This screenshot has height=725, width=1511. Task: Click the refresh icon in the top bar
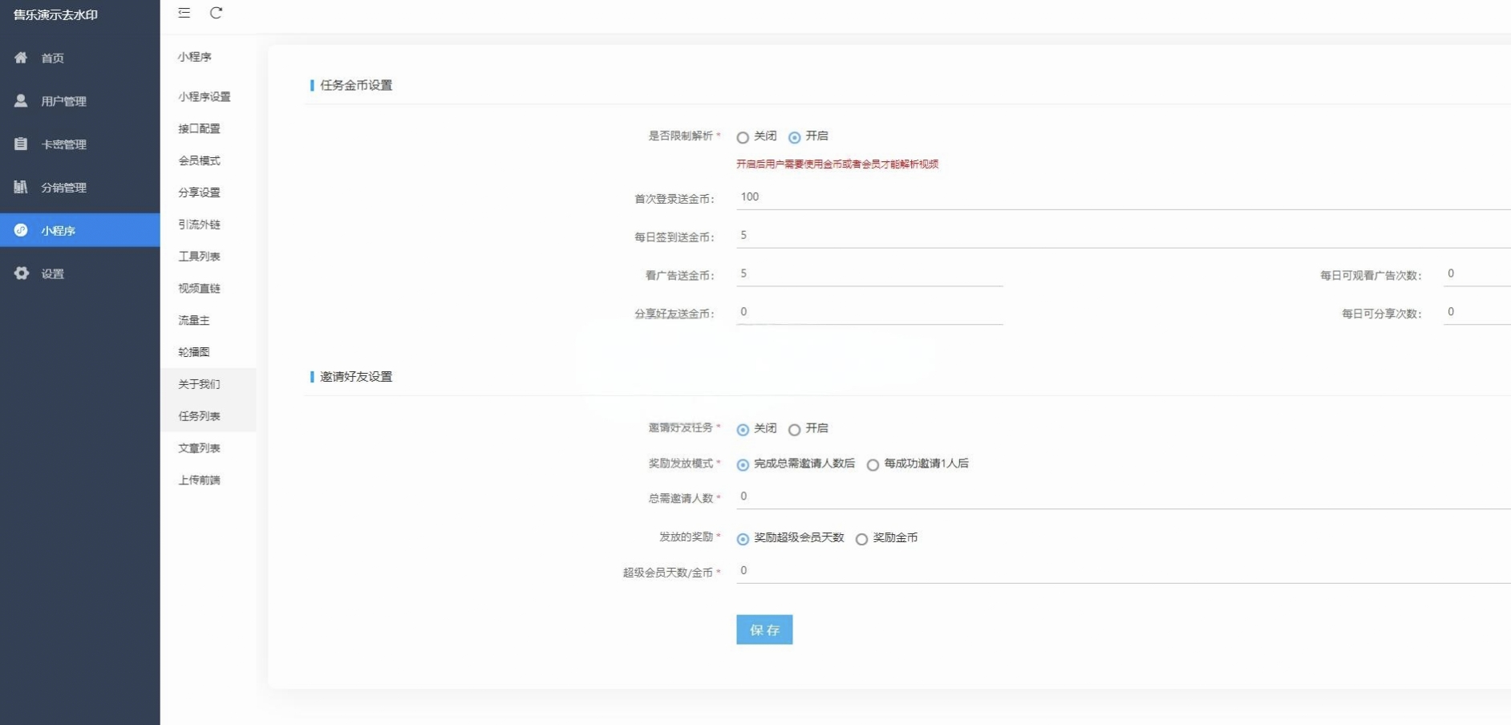(x=216, y=13)
